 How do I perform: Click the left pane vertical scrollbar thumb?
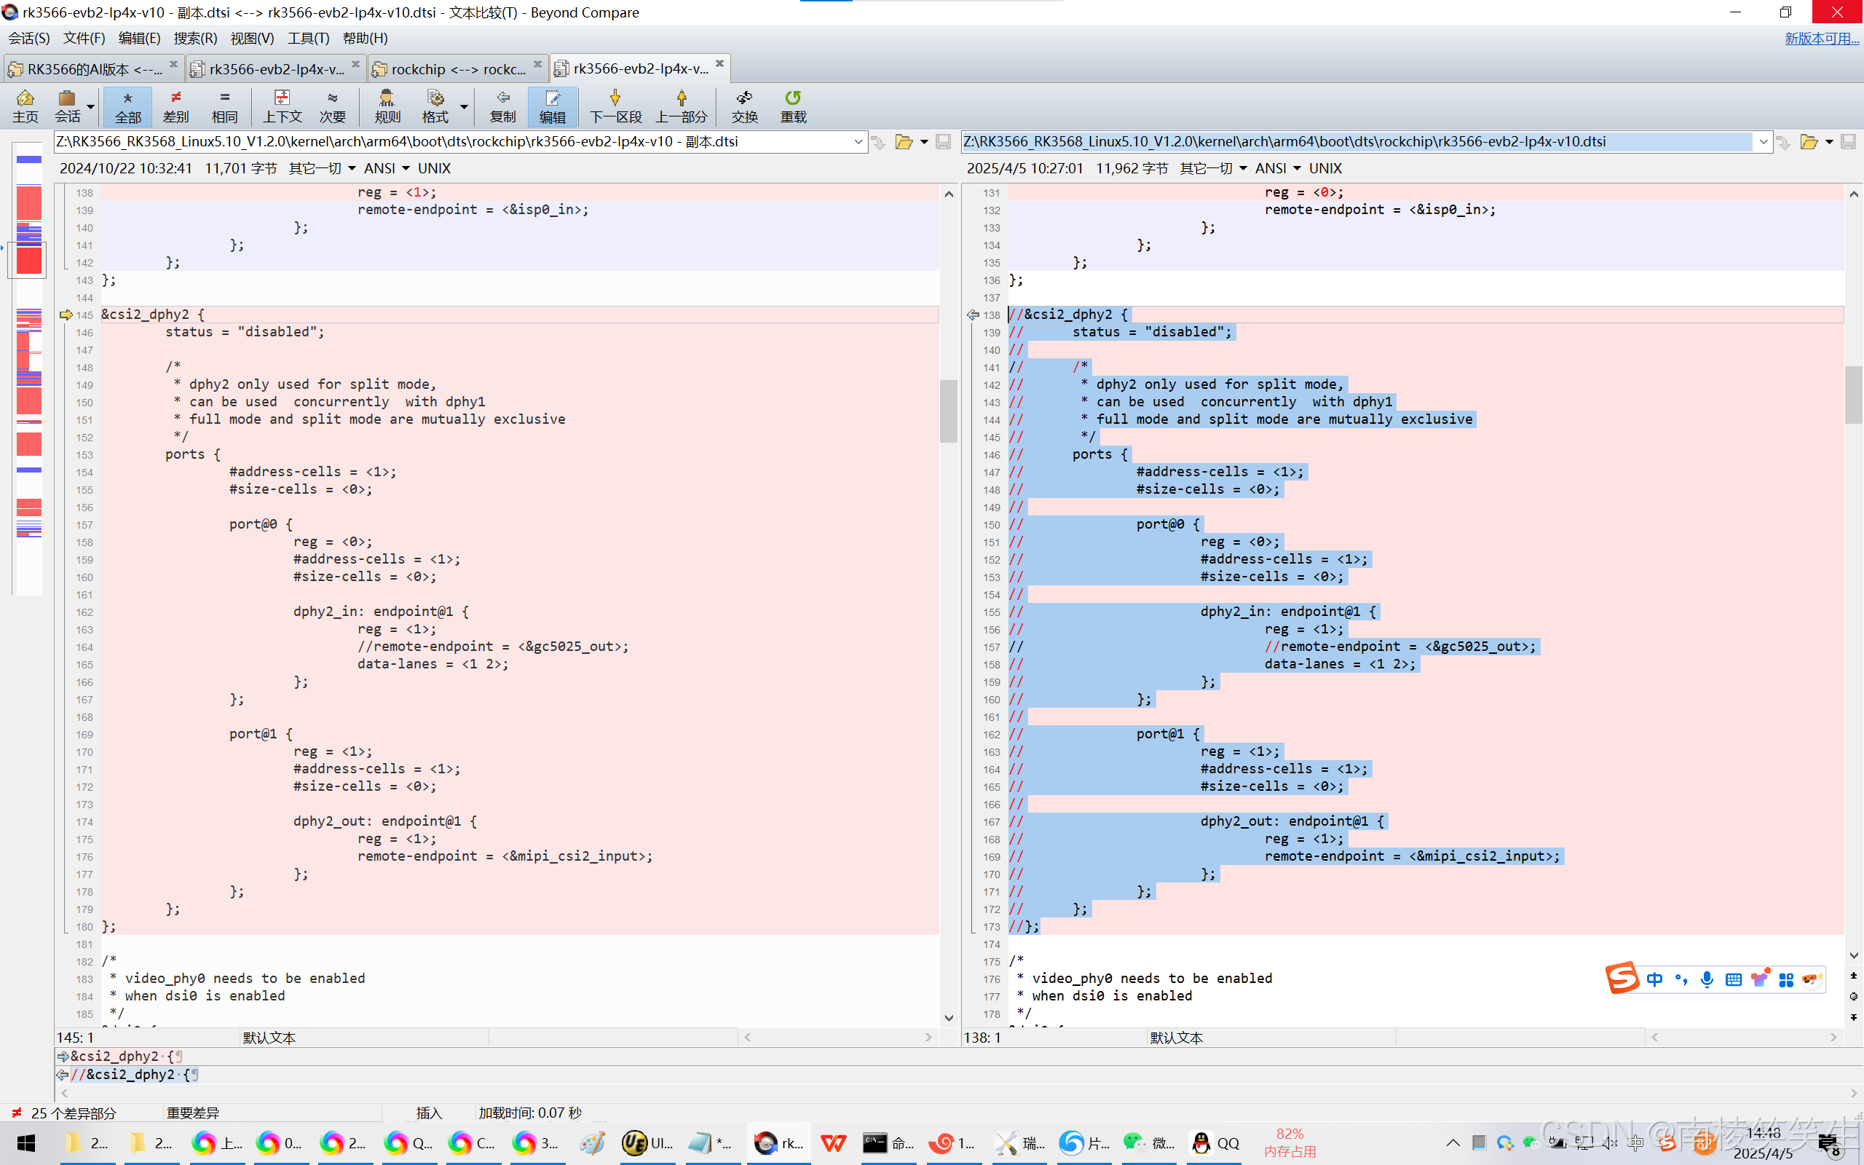[x=948, y=411]
